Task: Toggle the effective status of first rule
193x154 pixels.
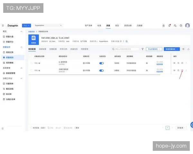Action: 102,63
